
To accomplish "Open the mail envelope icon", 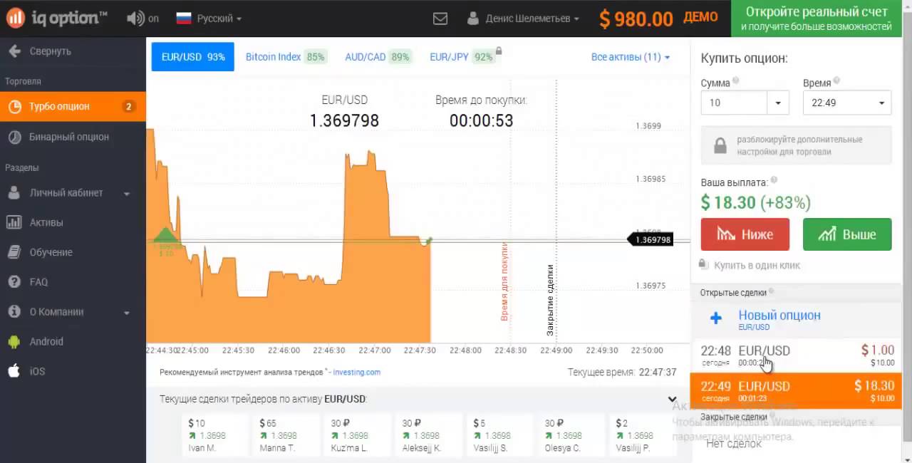I will (440, 19).
